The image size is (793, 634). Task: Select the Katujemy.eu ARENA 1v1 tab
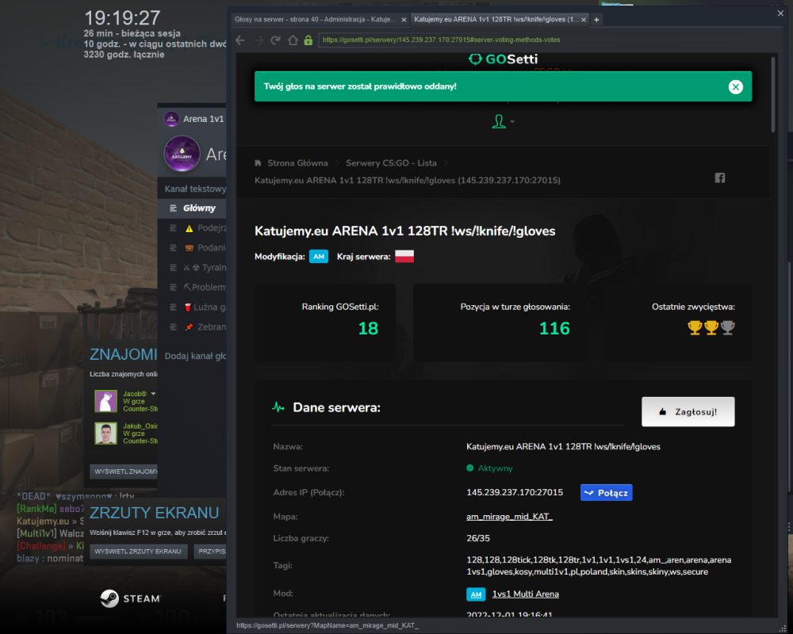point(496,19)
